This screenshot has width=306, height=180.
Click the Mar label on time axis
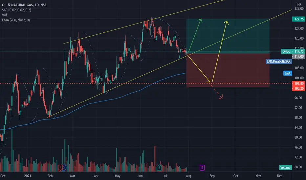(x=73, y=176)
